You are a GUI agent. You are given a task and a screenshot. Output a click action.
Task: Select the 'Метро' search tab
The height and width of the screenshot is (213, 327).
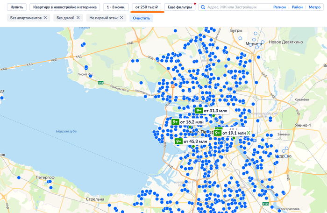pos(314,7)
